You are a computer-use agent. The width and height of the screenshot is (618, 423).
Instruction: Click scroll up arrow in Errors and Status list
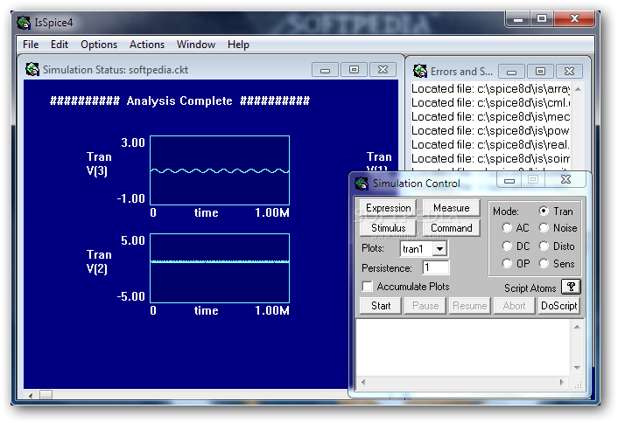[579, 89]
